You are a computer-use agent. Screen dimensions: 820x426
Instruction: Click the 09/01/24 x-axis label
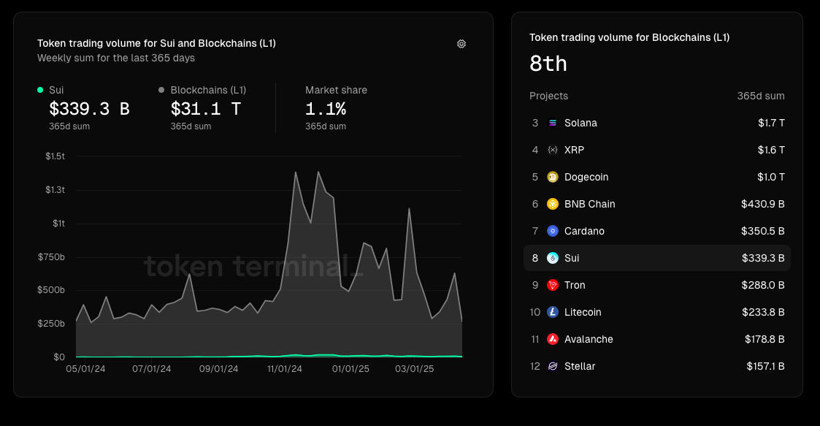[x=218, y=369]
